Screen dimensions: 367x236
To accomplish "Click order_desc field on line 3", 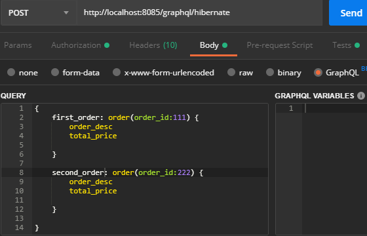I will click(x=91, y=127).
